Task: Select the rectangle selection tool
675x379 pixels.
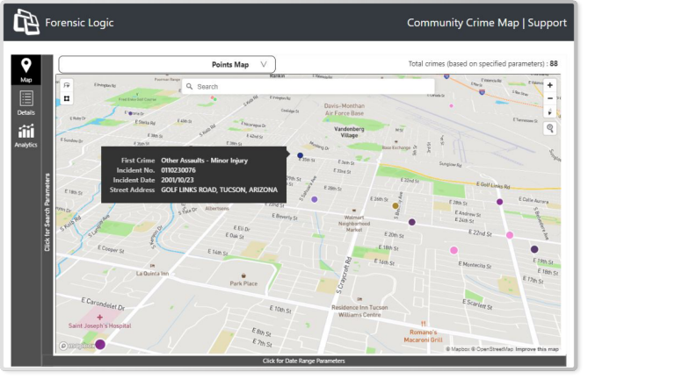Action: 67,98
